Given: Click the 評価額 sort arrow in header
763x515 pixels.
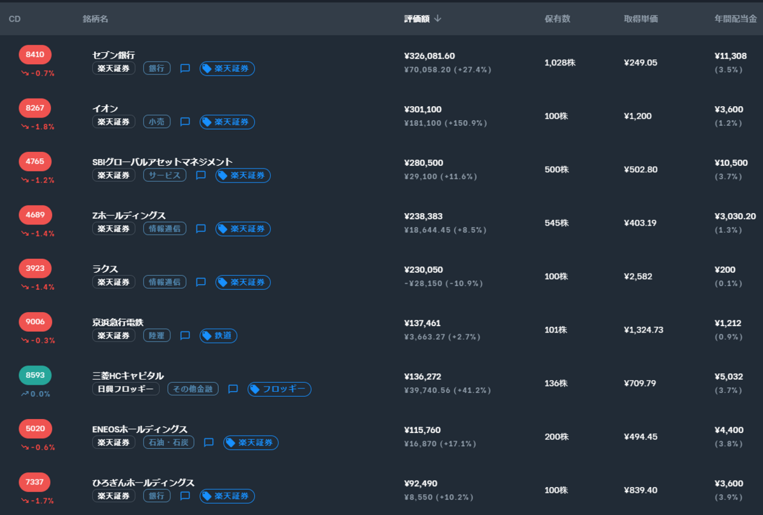Looking at the screenshot, I should 437,18.
